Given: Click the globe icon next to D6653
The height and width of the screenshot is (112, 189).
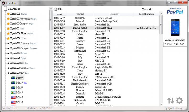Looking at the screenshot, I should click(13, 87).
